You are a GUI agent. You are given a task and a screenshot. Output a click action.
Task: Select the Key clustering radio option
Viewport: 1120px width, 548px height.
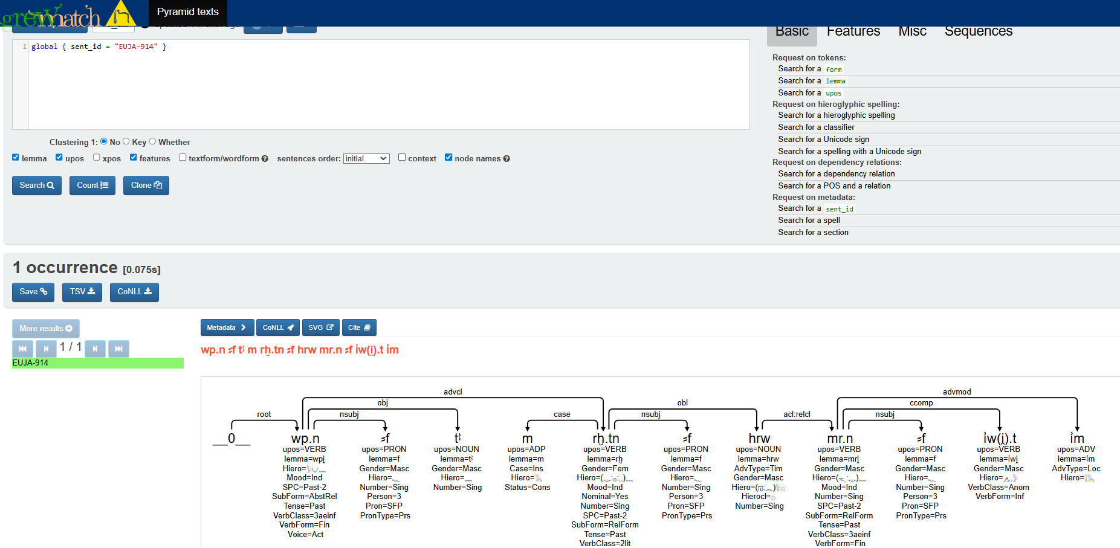click(126, 141)
